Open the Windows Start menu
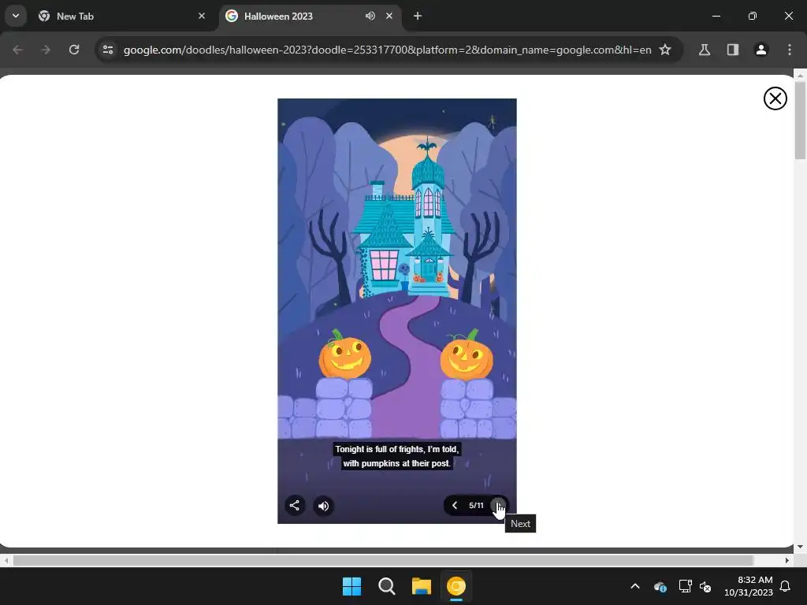The image size is (807, 605). [x=352, y=586]
